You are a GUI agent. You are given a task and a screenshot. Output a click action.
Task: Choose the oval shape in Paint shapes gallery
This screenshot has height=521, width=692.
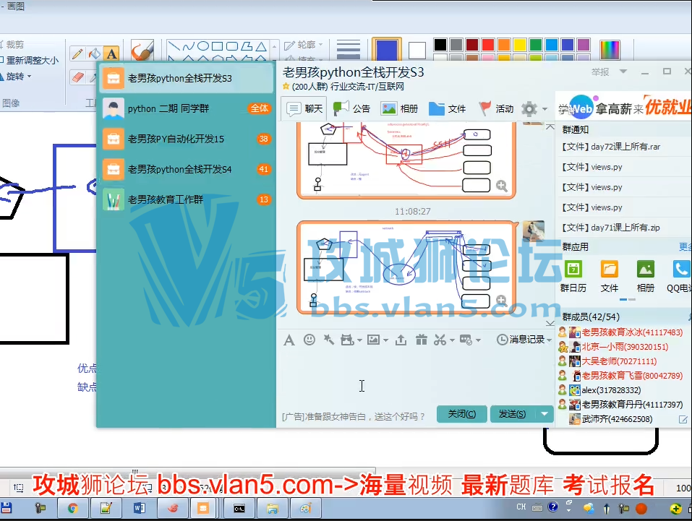pyautogui.click(x=202, y=46)
